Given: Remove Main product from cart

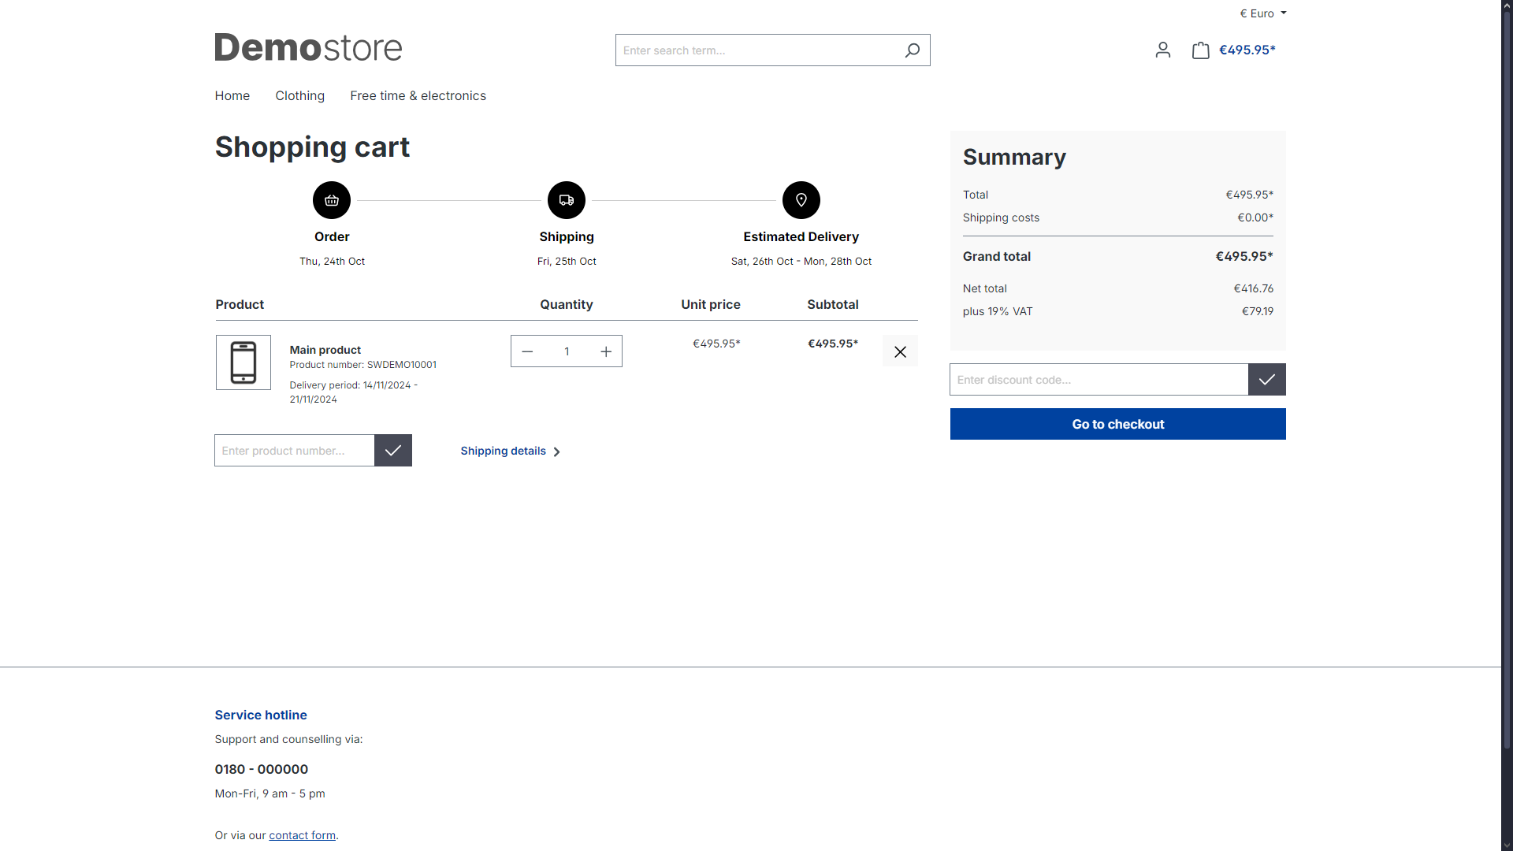Looking at the screenshot, I should (x=900, y=351).
